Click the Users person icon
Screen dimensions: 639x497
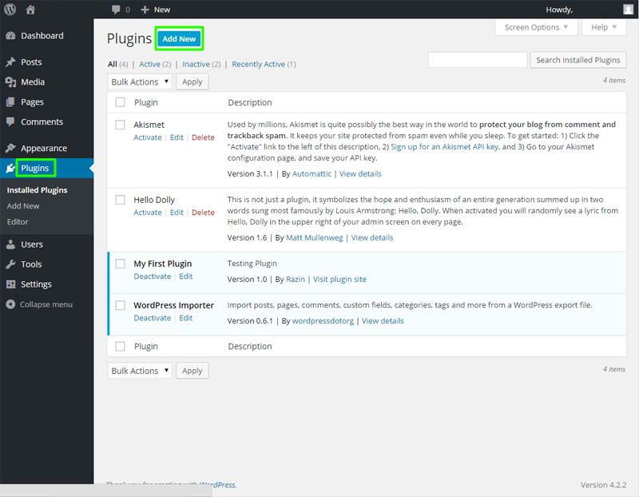10,245
